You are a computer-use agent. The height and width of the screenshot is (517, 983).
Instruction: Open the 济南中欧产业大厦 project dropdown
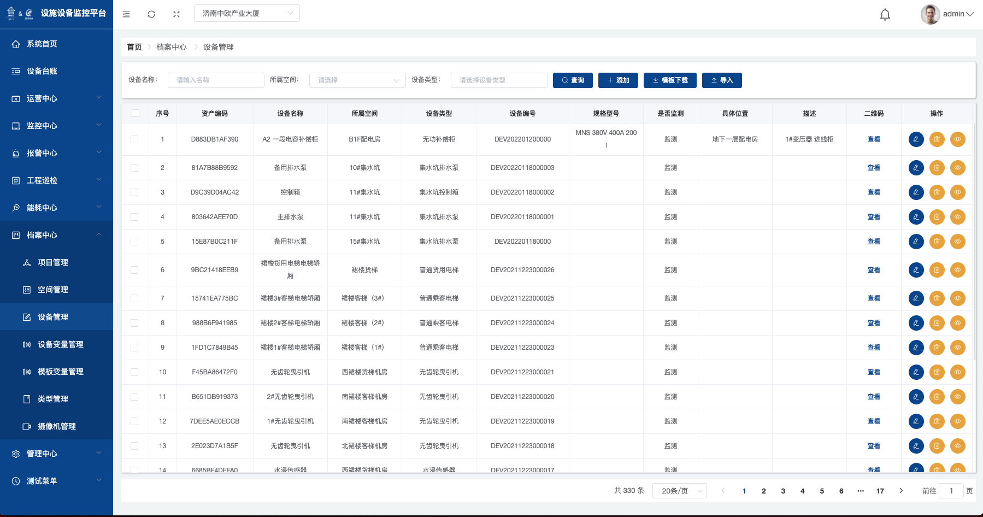click(246, 13)
